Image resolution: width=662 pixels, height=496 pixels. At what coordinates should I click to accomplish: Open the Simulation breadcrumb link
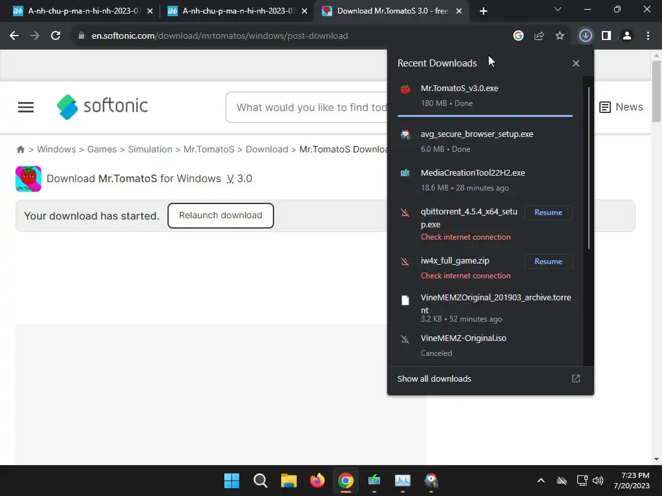pos(150,149)
